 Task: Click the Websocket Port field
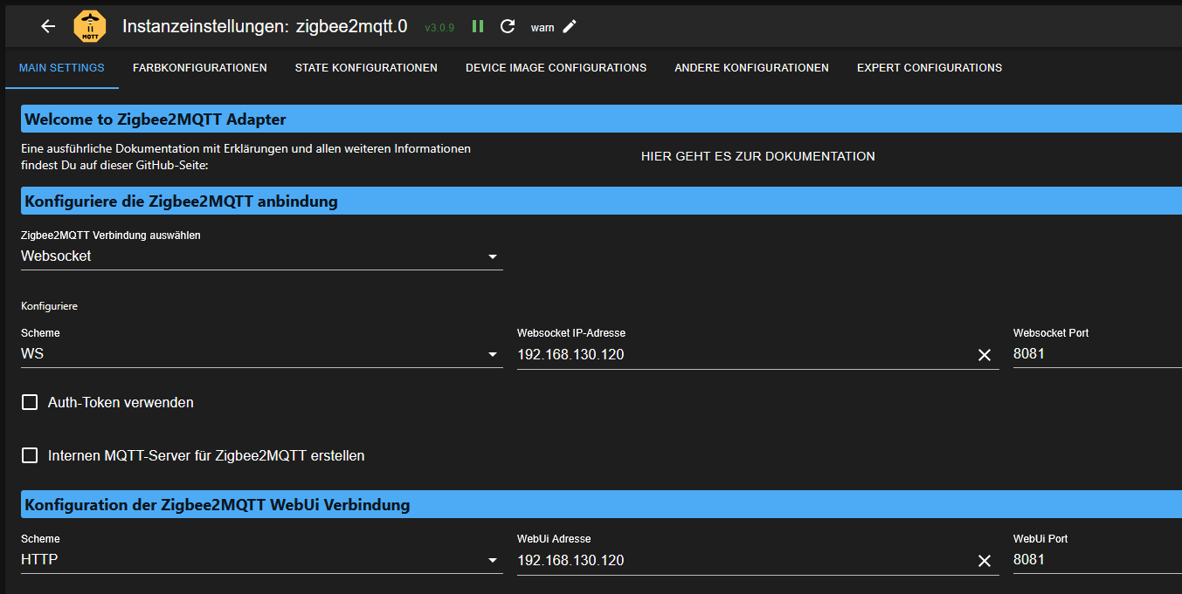pyautogui.click(x=1097, y=354)
